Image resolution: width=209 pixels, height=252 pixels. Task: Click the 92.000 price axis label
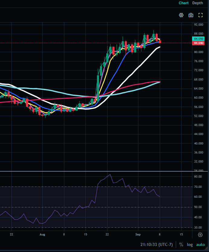[199, 25]
